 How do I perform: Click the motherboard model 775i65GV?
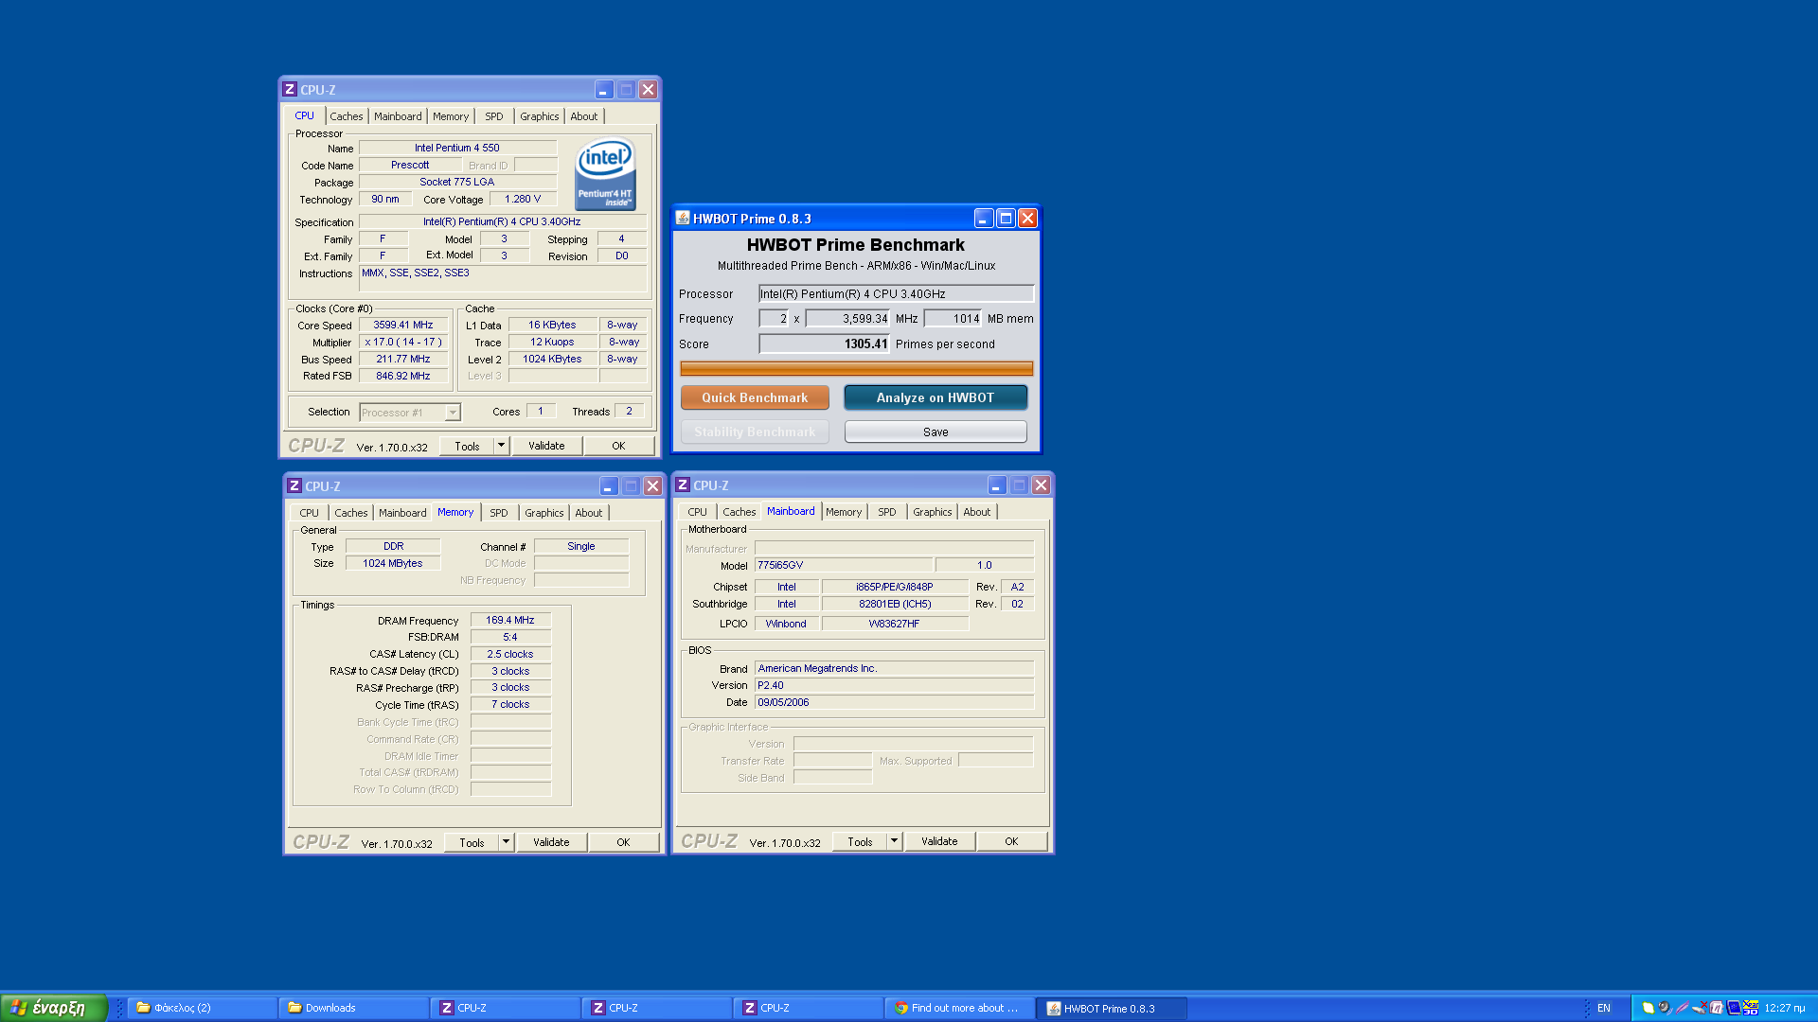pyautogui.click(x=843, y=565)
